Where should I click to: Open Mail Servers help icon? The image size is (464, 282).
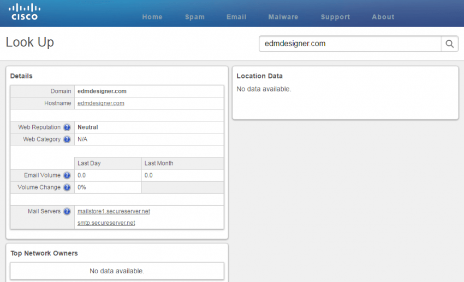coord(67,211)
